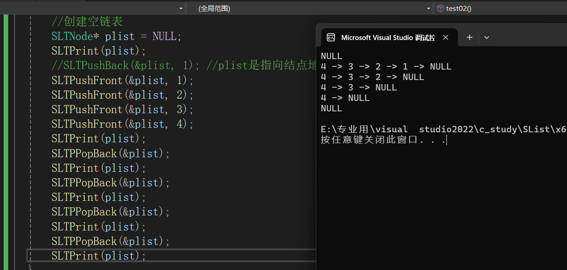
Task: Click the cube icon beside test02()
Action: click(x=440, y=9)
